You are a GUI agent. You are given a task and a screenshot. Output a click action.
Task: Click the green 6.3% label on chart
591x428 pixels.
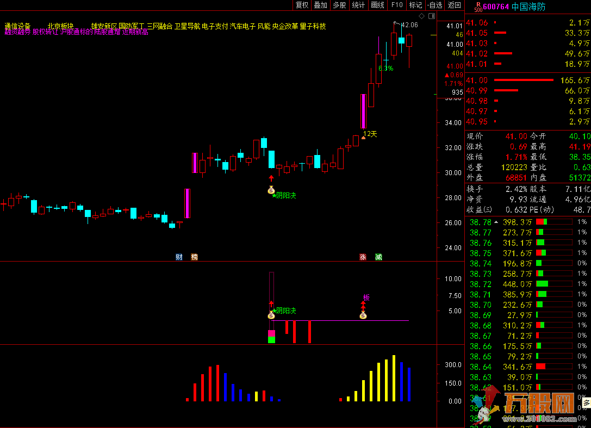coord(385,69)
